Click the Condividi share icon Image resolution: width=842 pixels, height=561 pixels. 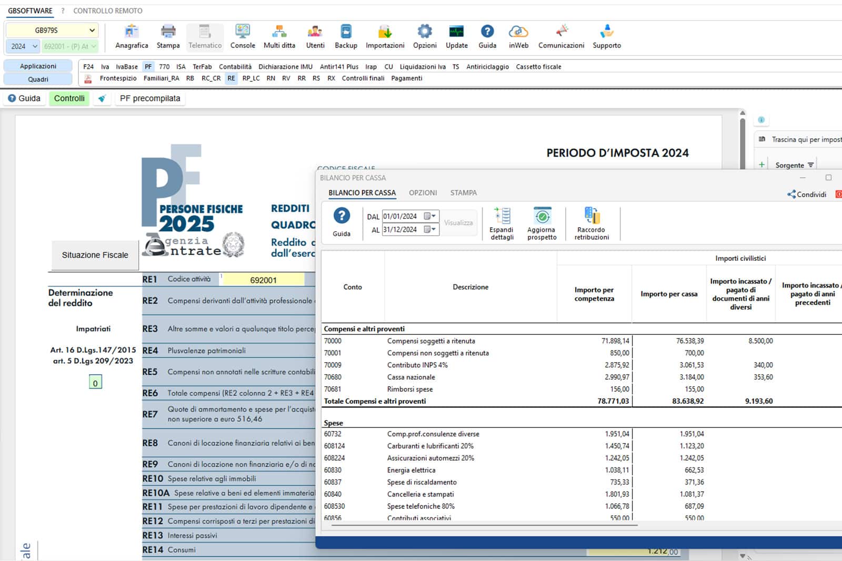pyautogui.click(x=791, y=195)
